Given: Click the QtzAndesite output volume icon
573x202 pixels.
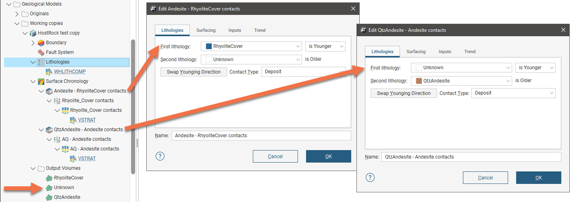Looking at the screenshot, I should 49,197.
